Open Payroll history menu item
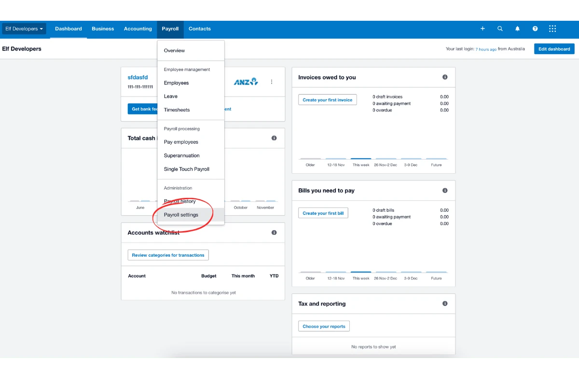The width and height of the screenshot is (579, 386). pyautogui.click(x=191, y=202)
